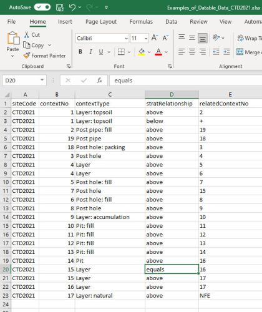Click the Enter checkmark formula bar icon

pos(84,80)
